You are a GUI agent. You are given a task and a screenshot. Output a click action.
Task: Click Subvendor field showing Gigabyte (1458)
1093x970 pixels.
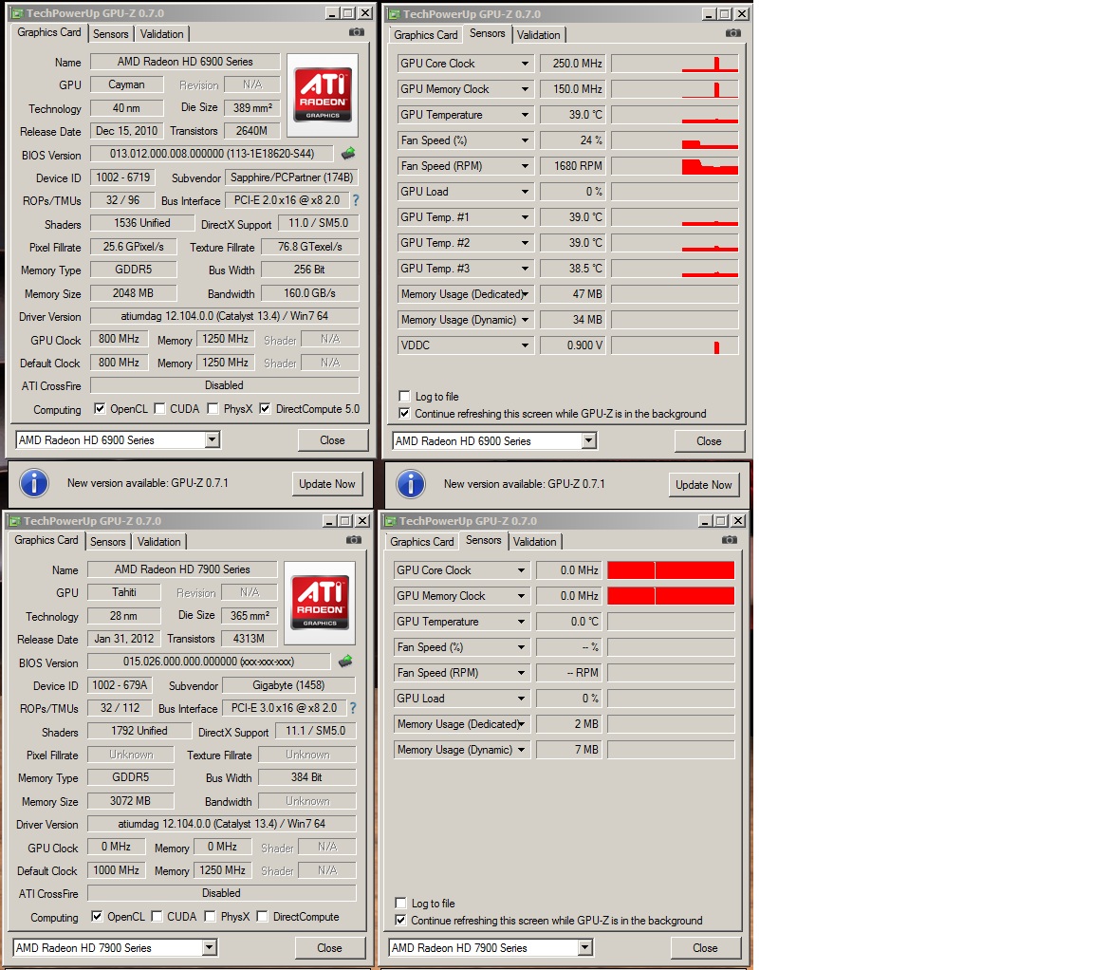288,684
